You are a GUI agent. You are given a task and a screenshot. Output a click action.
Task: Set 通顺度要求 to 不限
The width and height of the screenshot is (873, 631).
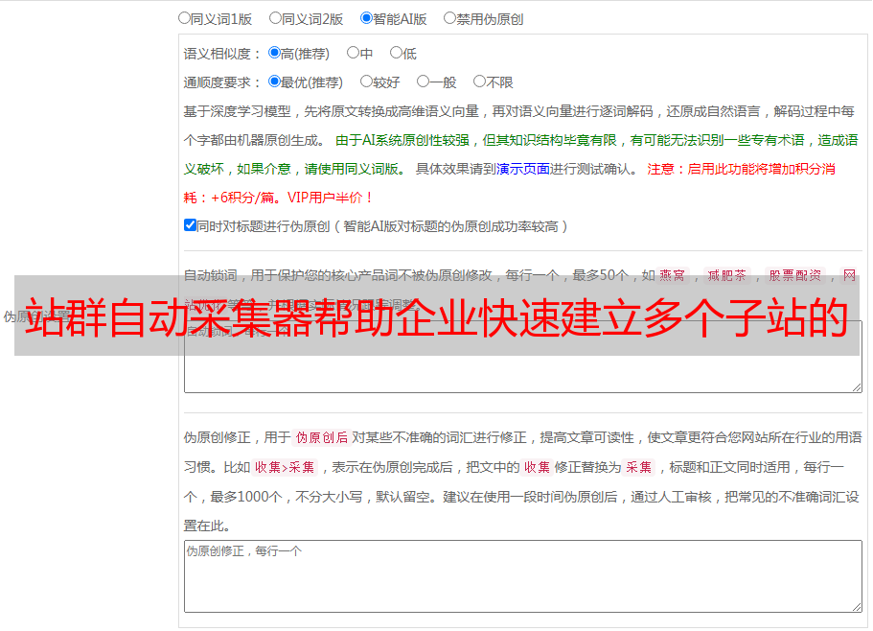coord(479,82)
